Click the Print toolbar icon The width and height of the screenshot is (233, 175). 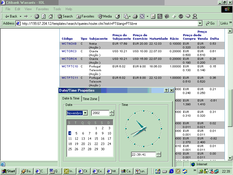tap(135, 16)
